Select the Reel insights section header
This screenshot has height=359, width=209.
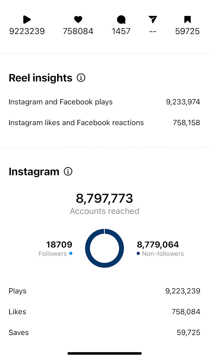(40, 78)
